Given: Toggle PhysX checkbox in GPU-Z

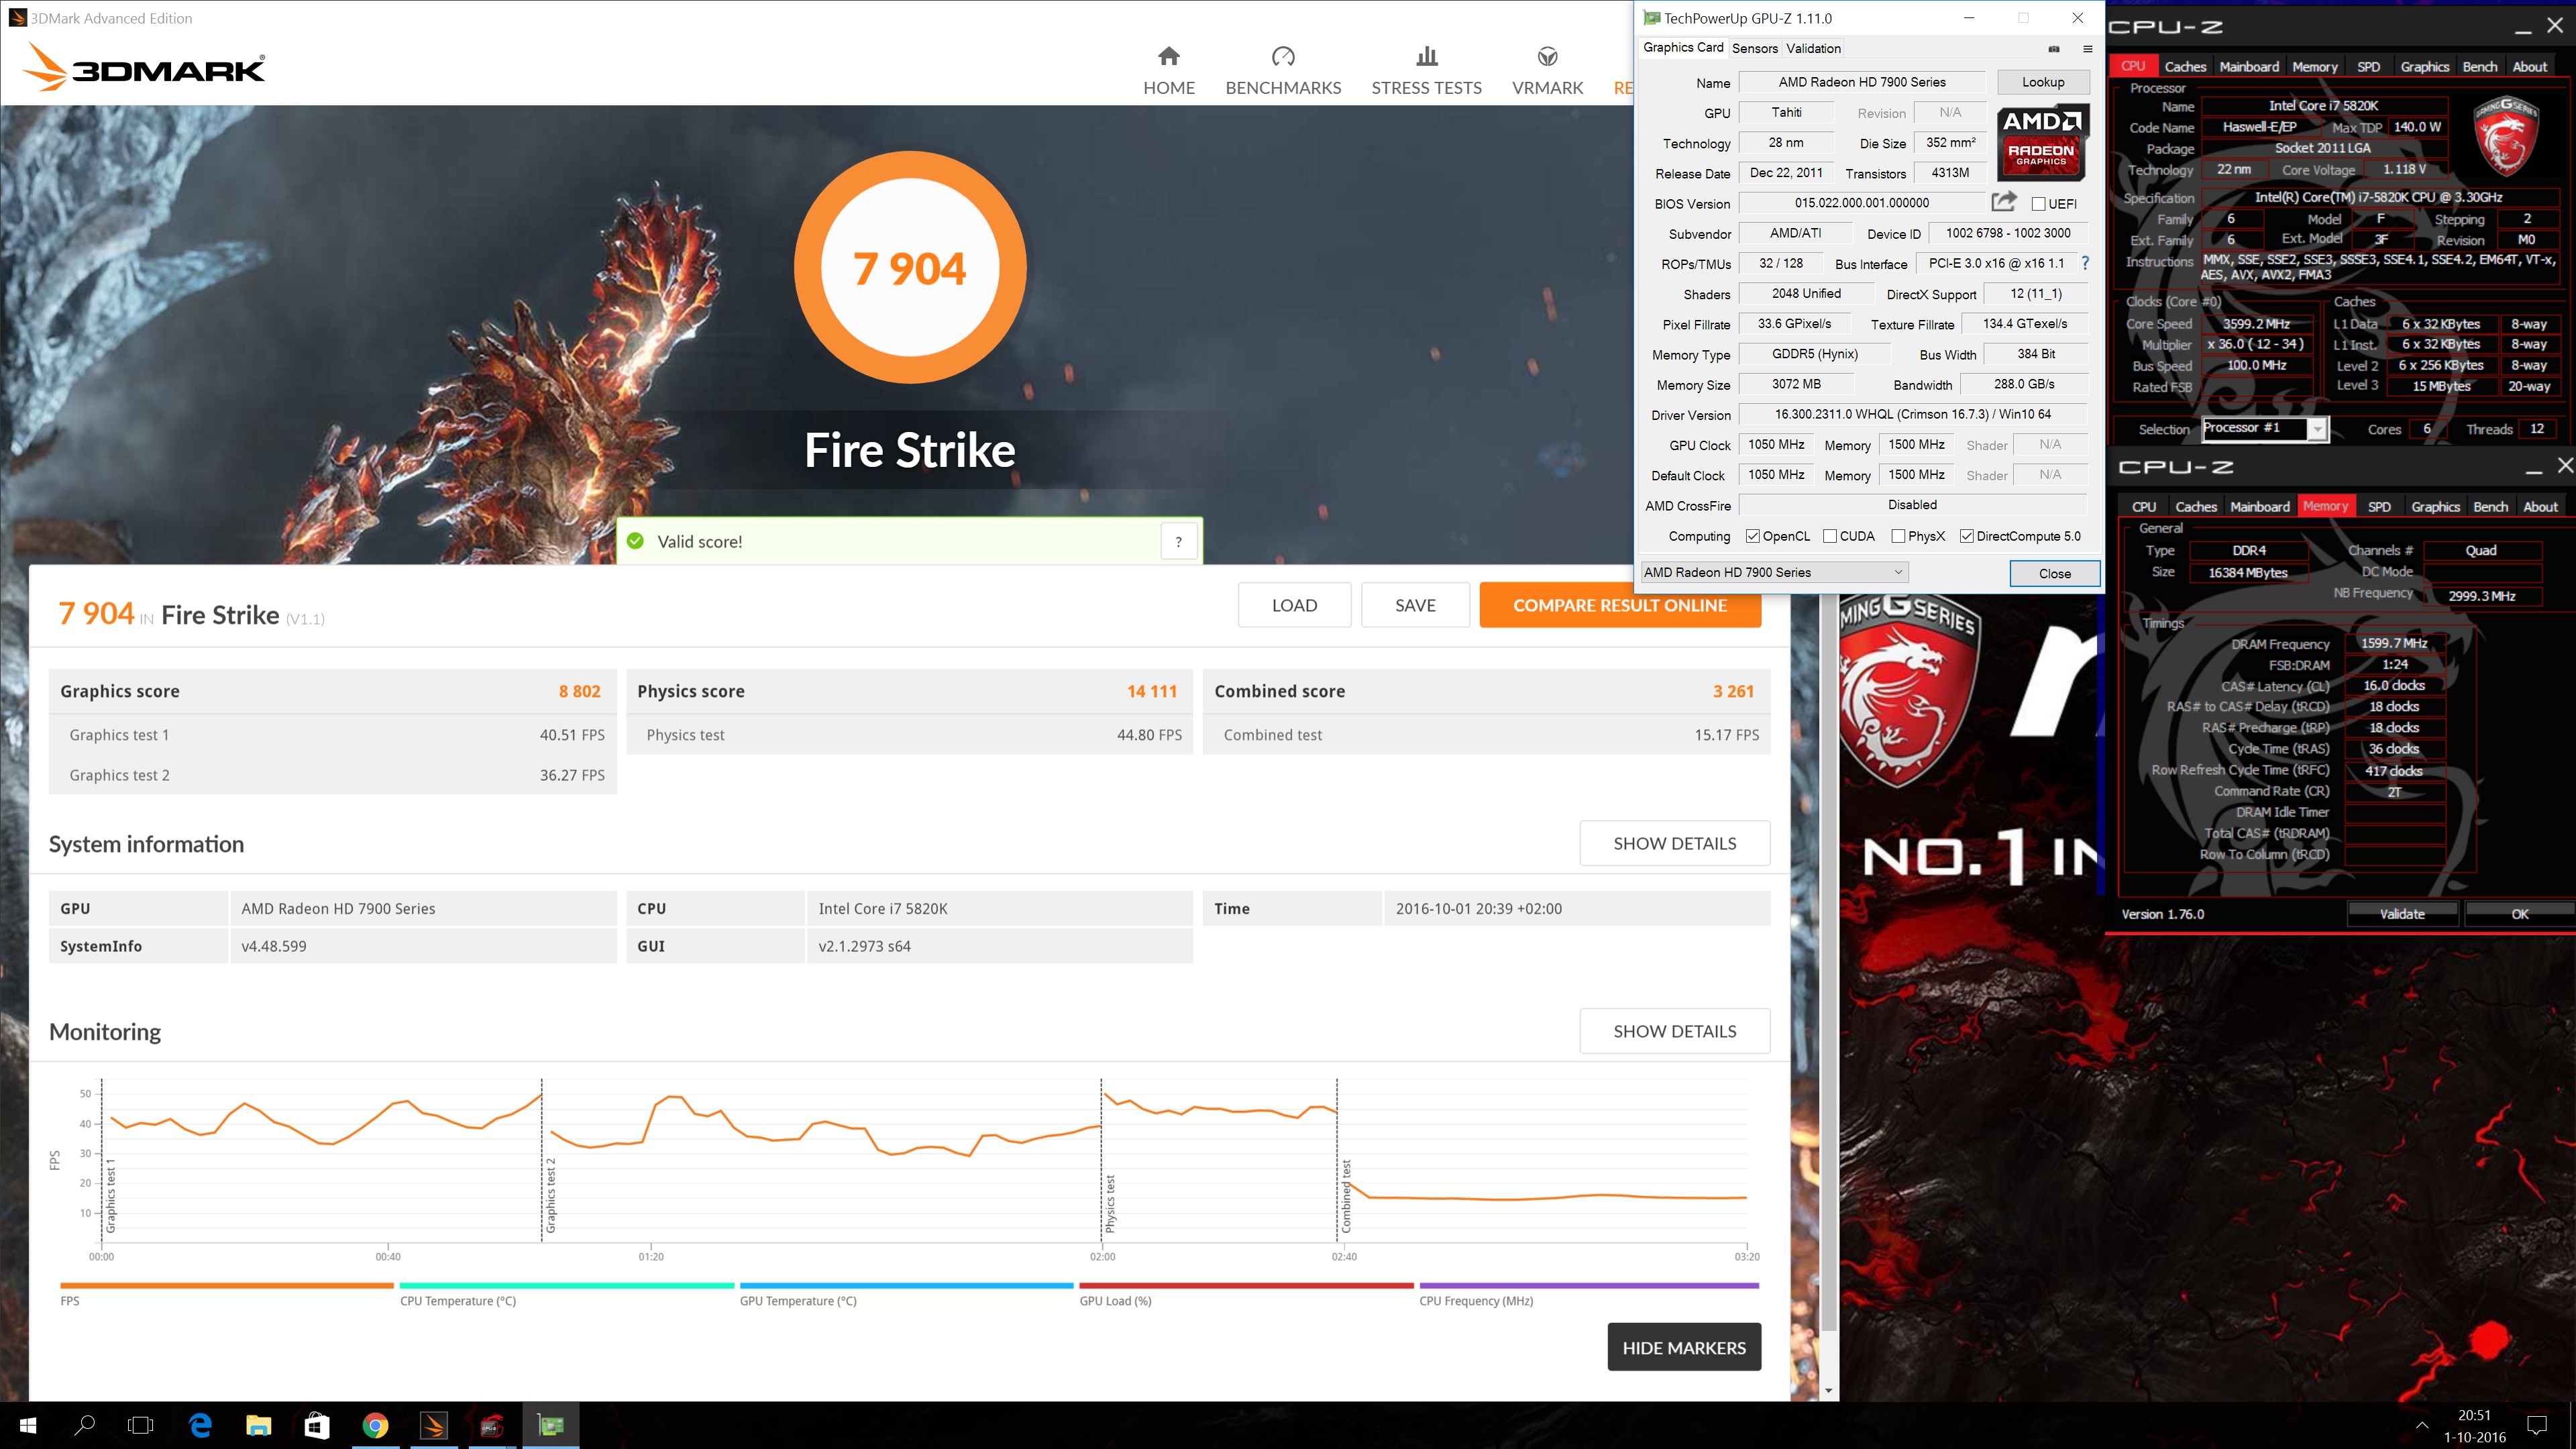Looking at the screenshot, I should coord(1898,536).
